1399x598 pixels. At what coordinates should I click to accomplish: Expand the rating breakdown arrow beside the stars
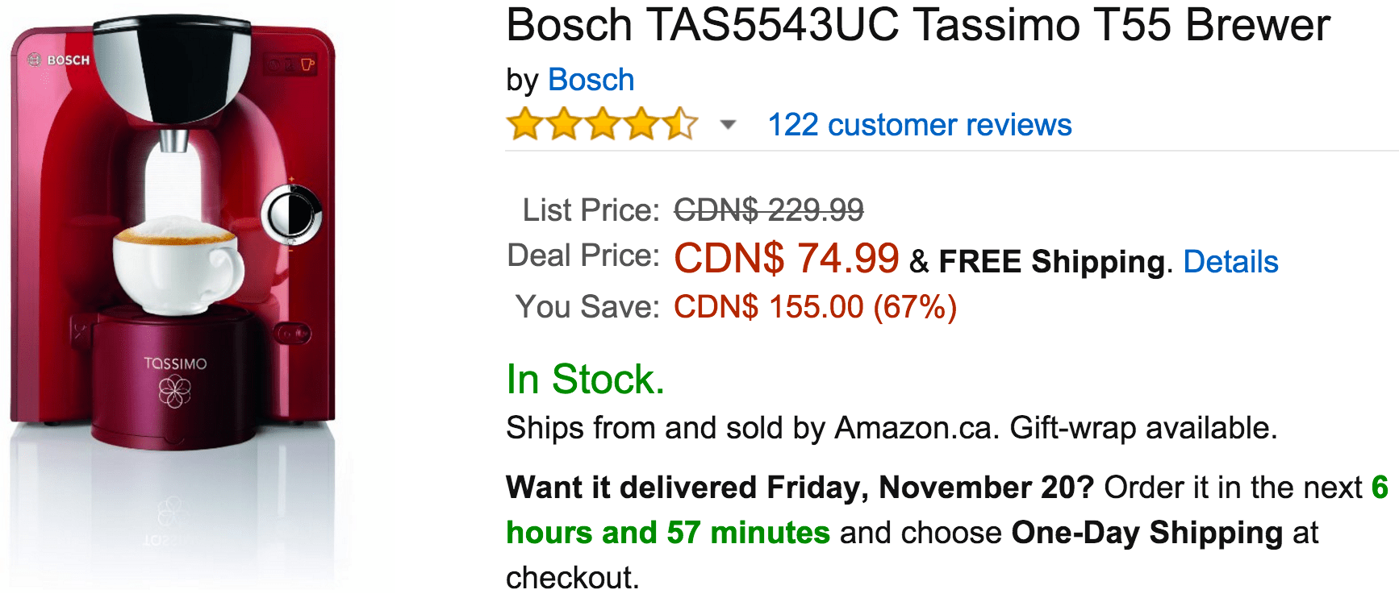click(x=728, y=125)
